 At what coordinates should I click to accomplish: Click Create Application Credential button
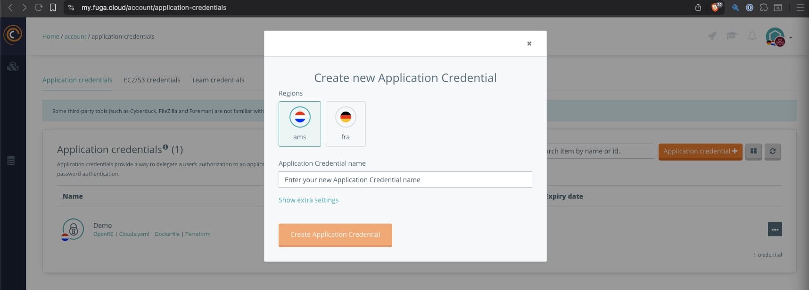tap(335, 235)
